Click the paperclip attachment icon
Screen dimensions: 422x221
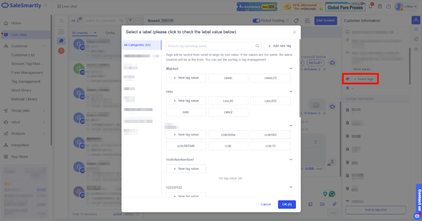334,204
